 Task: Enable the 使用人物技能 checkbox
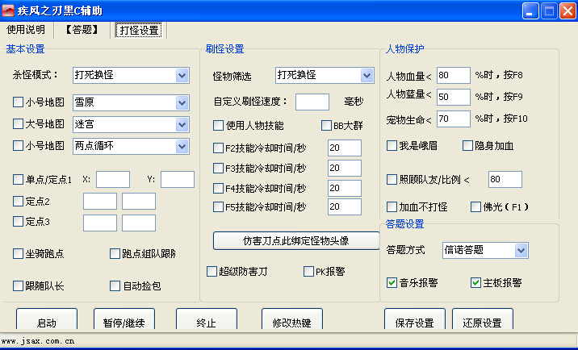coord(219,126)
